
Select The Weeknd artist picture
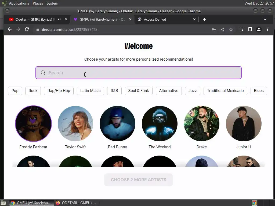click(160, 123)
